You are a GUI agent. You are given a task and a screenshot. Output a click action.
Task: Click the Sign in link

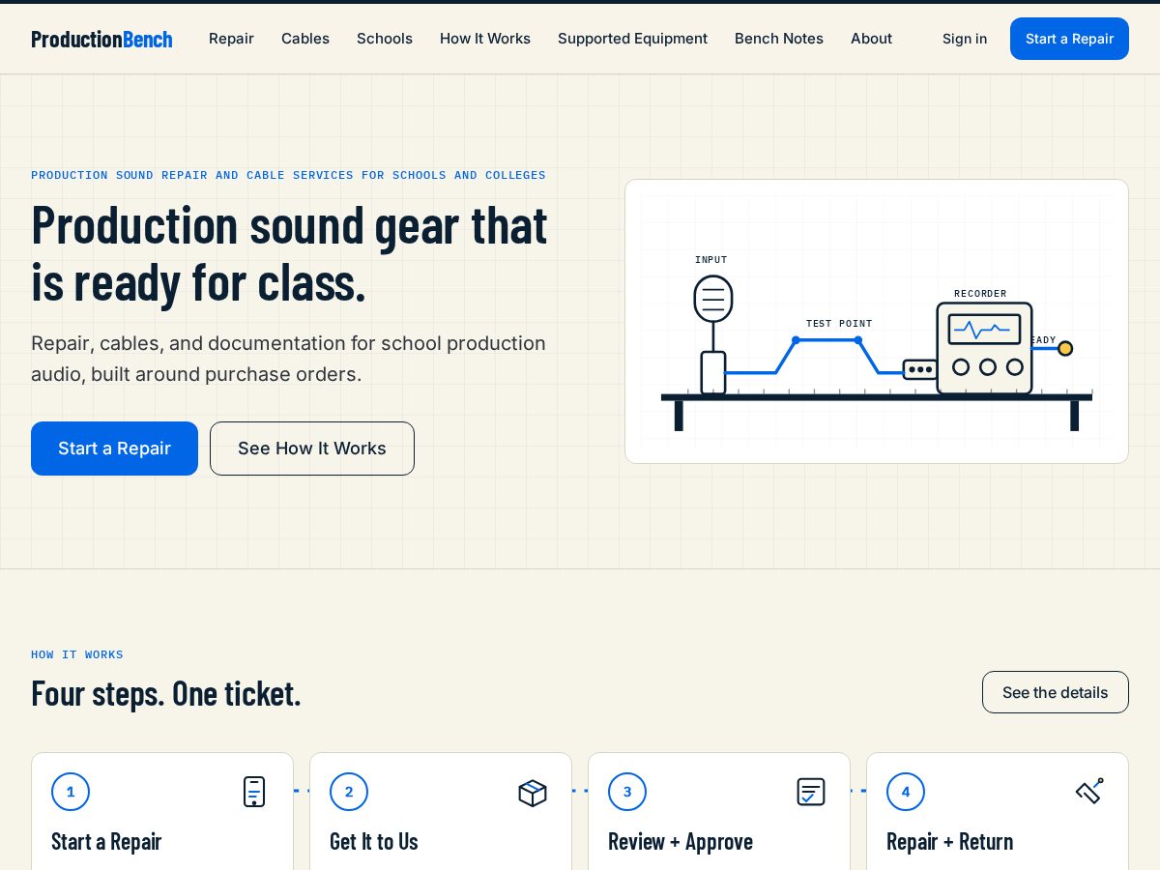[x=965, y=39]
